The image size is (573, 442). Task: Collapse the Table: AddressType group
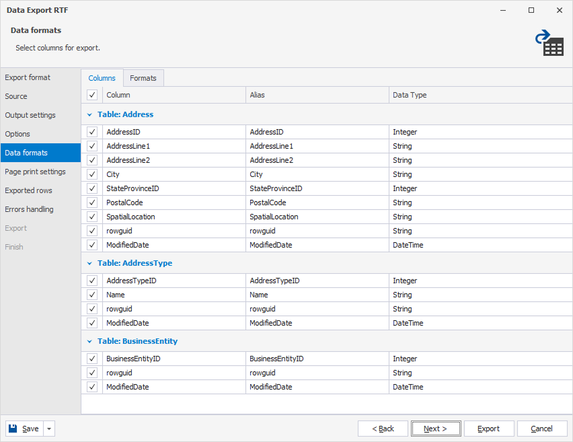(89, 263)
